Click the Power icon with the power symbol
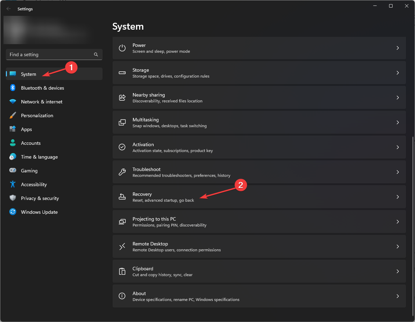The width and height of the screenshot is (415, 322). tap(122, 48)
